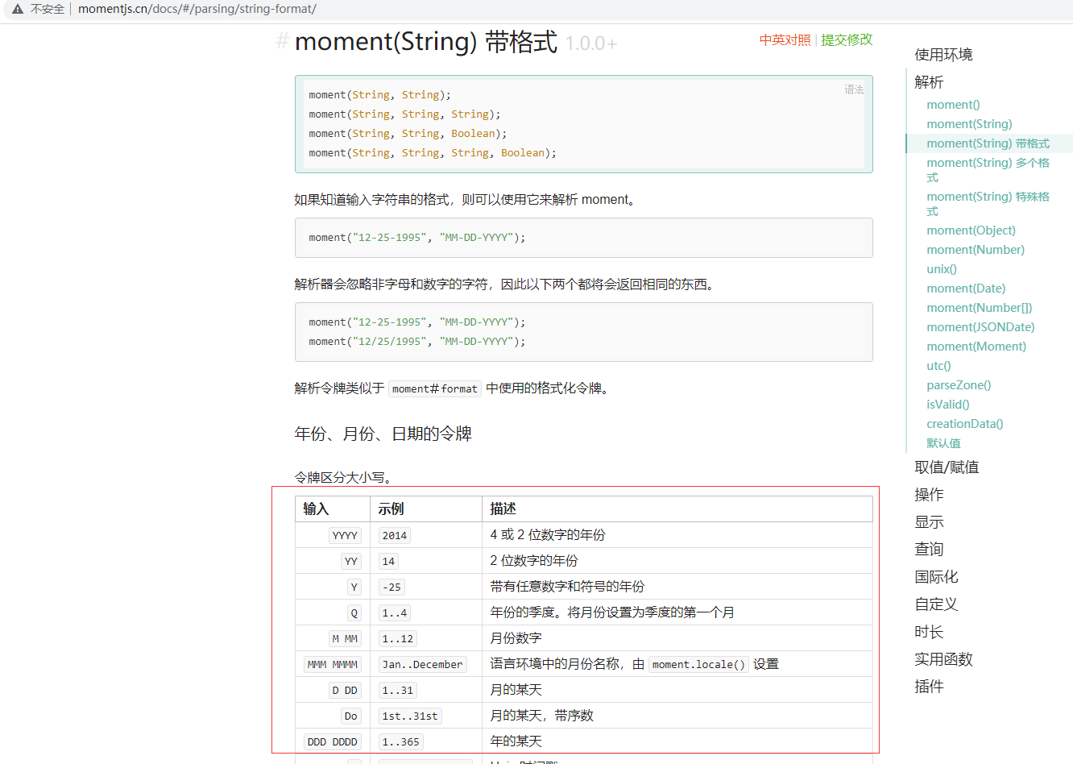Click the D DD token cell
The width and height of the screenshot is (1073, 764).
345,690
